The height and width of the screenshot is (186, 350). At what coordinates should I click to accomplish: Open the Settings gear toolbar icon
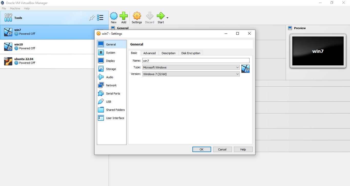pos(137,16)
